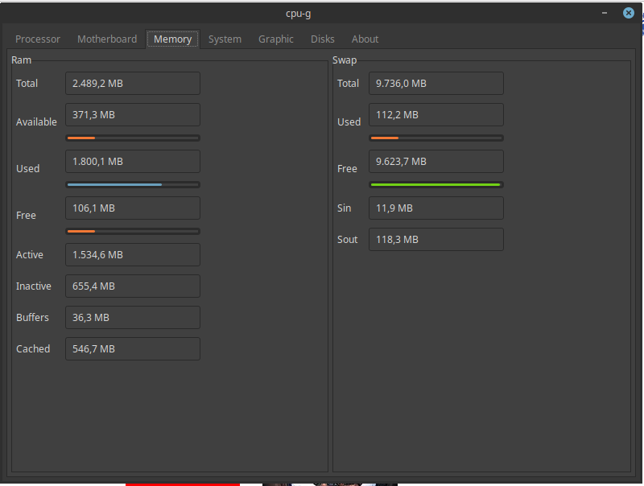The height and width of the screenshot is (486, 644).
Task: Click the Swap Total field 9.736,0 MB
Action: (x=436, y=84)
